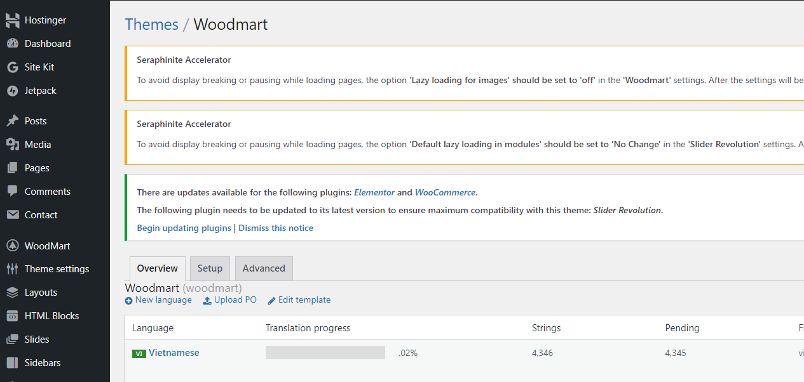Sort by the Strings column header
This screenshot has height=382, width=804.
pos(547,328)
